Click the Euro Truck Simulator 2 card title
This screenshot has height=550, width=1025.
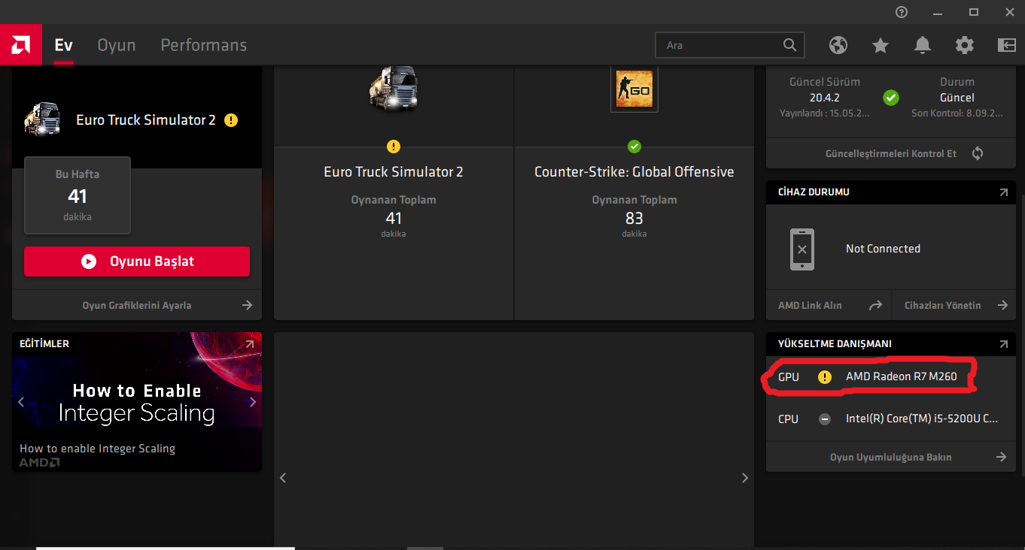(394, 172)
